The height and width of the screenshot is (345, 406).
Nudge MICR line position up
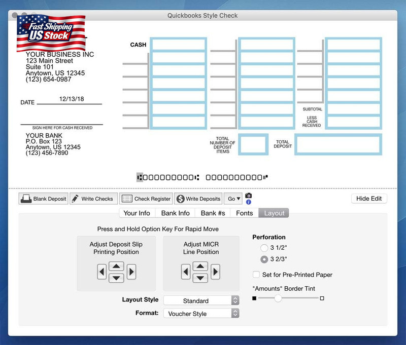200,266
